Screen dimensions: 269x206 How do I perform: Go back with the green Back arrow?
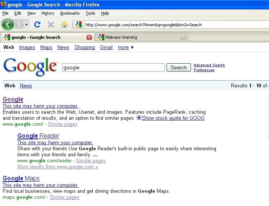[8, 24]
